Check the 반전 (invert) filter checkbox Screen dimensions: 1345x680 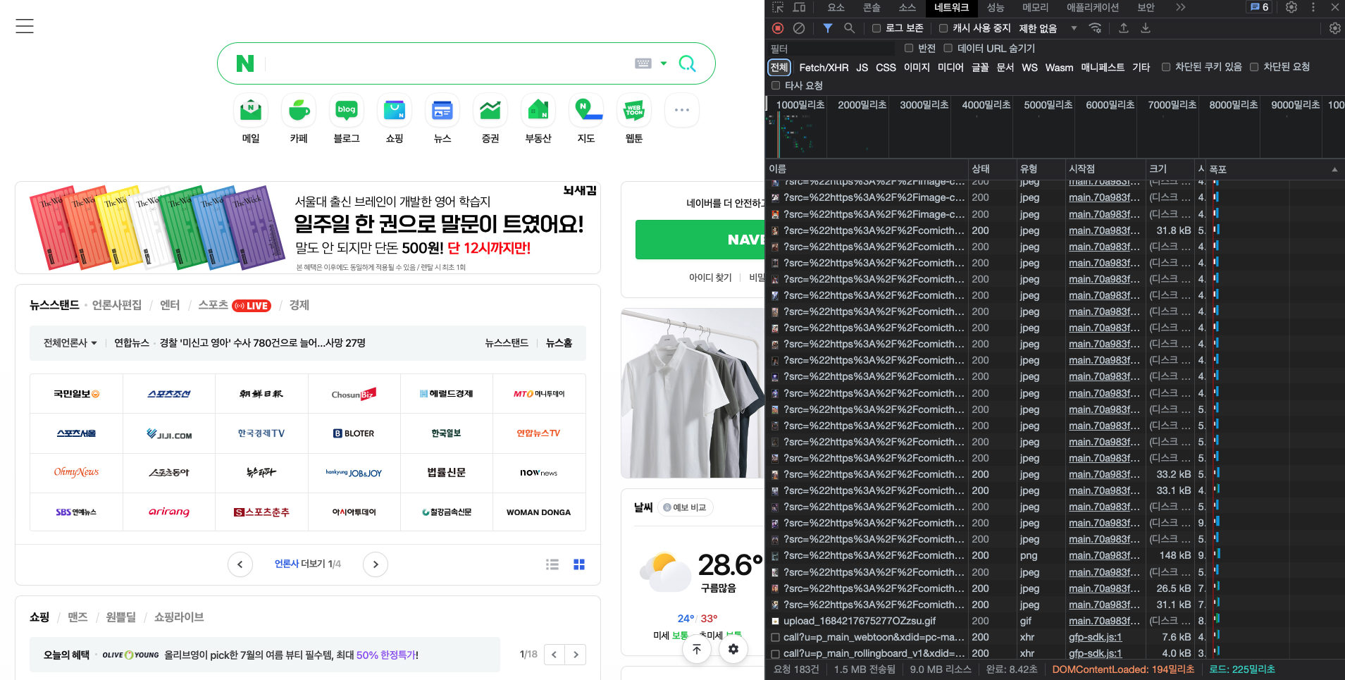(x=909, y=48)
